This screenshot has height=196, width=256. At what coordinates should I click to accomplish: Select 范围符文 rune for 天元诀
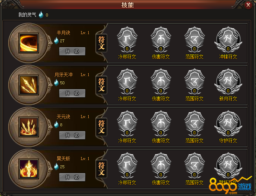click(195, 123)
